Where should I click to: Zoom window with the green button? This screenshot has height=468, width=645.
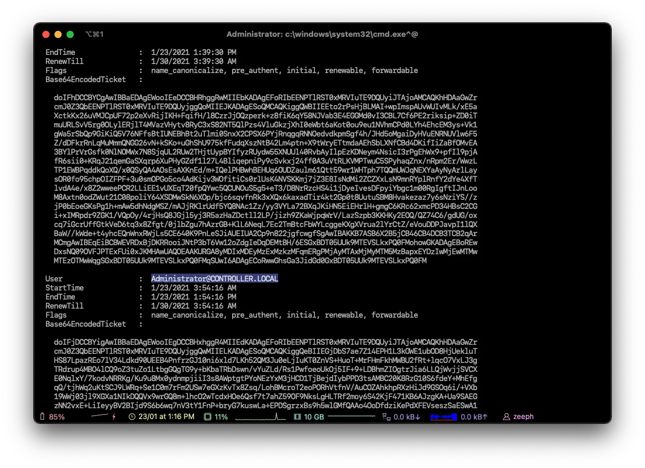70,34
